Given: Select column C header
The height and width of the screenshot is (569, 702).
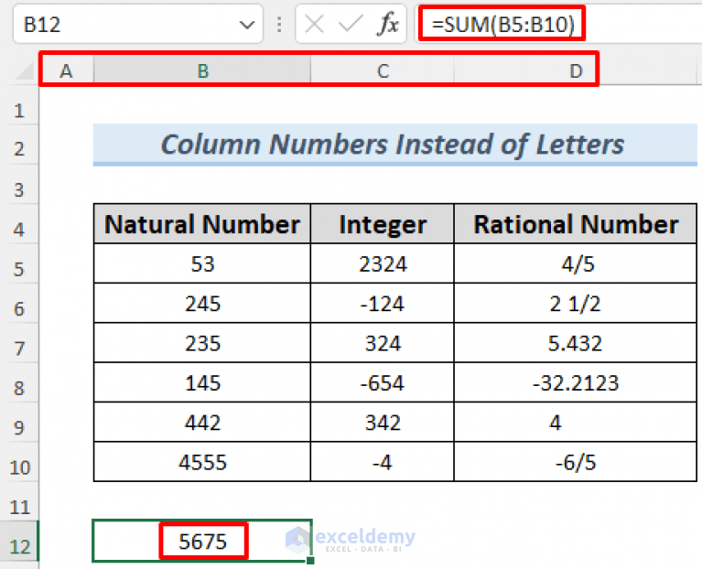Looking at the screenshot, I should (383, 70).
